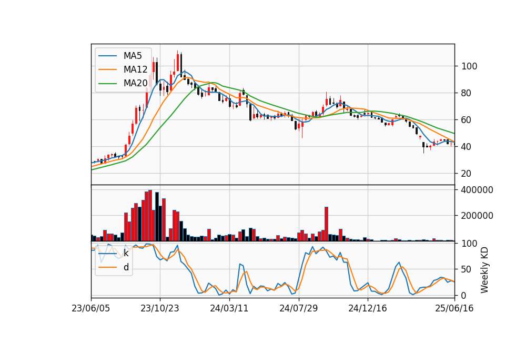Click the MA5 legend label
Viewport: 505px width, 363px height.
coord(133,56)
